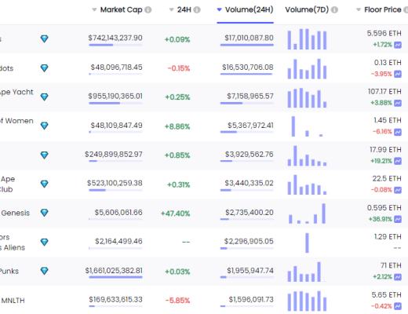Open floor price chart icon for 0.13 ETH

pyautogui.click(x=398, y=74)
